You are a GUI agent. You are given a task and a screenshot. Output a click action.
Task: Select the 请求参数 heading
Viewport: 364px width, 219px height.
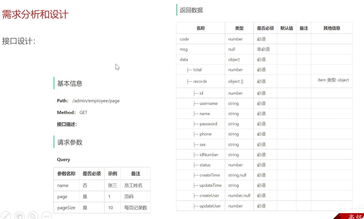(x=70, y=142)
